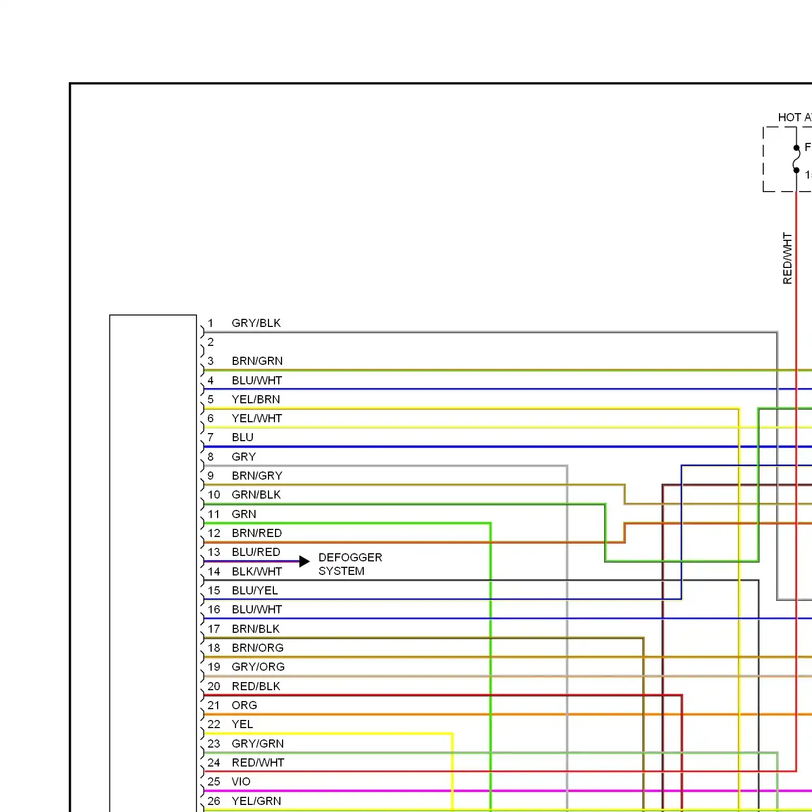Viewport: 812px width, 812px height.
Task: Select GRY/GRN label at pin 23
Action: [258, 744]
